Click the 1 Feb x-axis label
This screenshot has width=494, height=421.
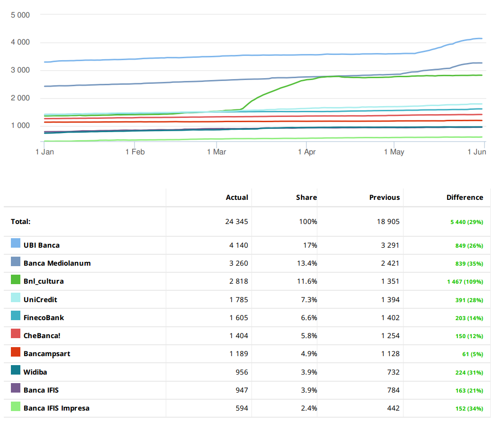135,152
